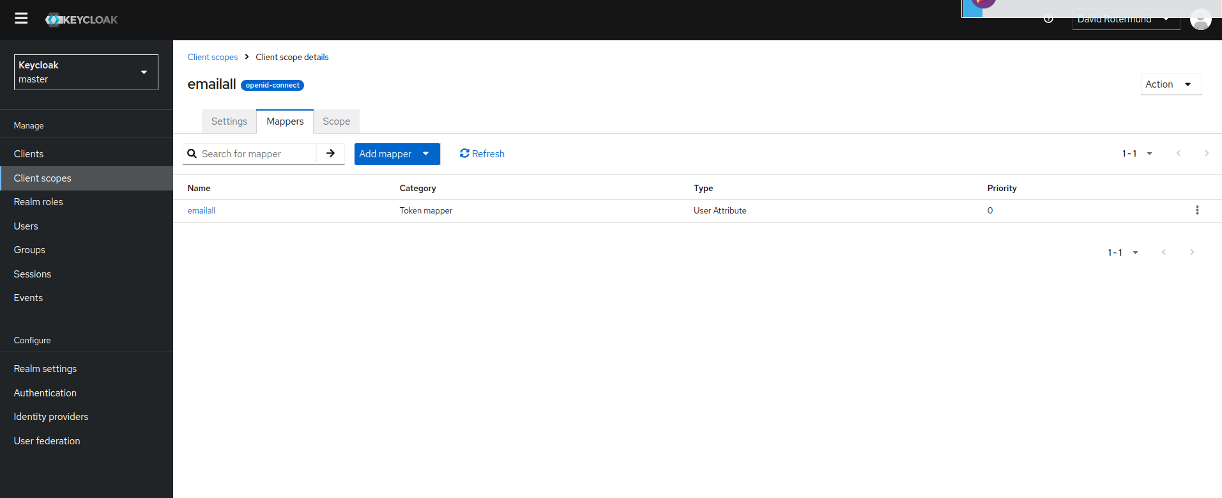1222x498 pixels.
Task: Click the emailall page heading
Action: tap(211, 84)
